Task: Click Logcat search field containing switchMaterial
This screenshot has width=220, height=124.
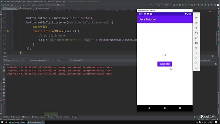Action: 103,60
